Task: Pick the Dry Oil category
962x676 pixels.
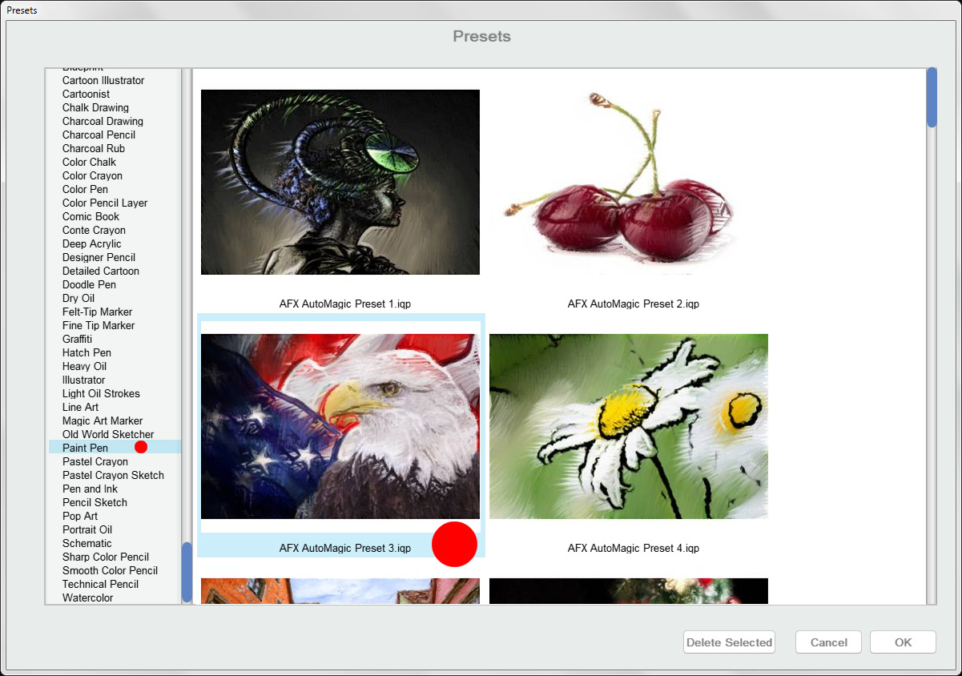Action: click(78, 298)
